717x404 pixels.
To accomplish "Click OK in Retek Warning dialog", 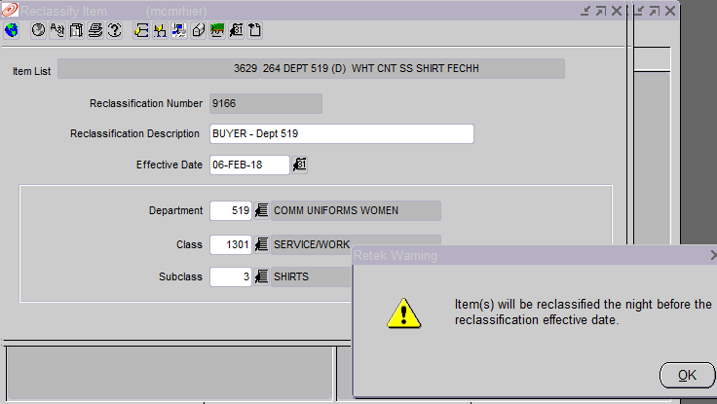I will coord(687,375).
